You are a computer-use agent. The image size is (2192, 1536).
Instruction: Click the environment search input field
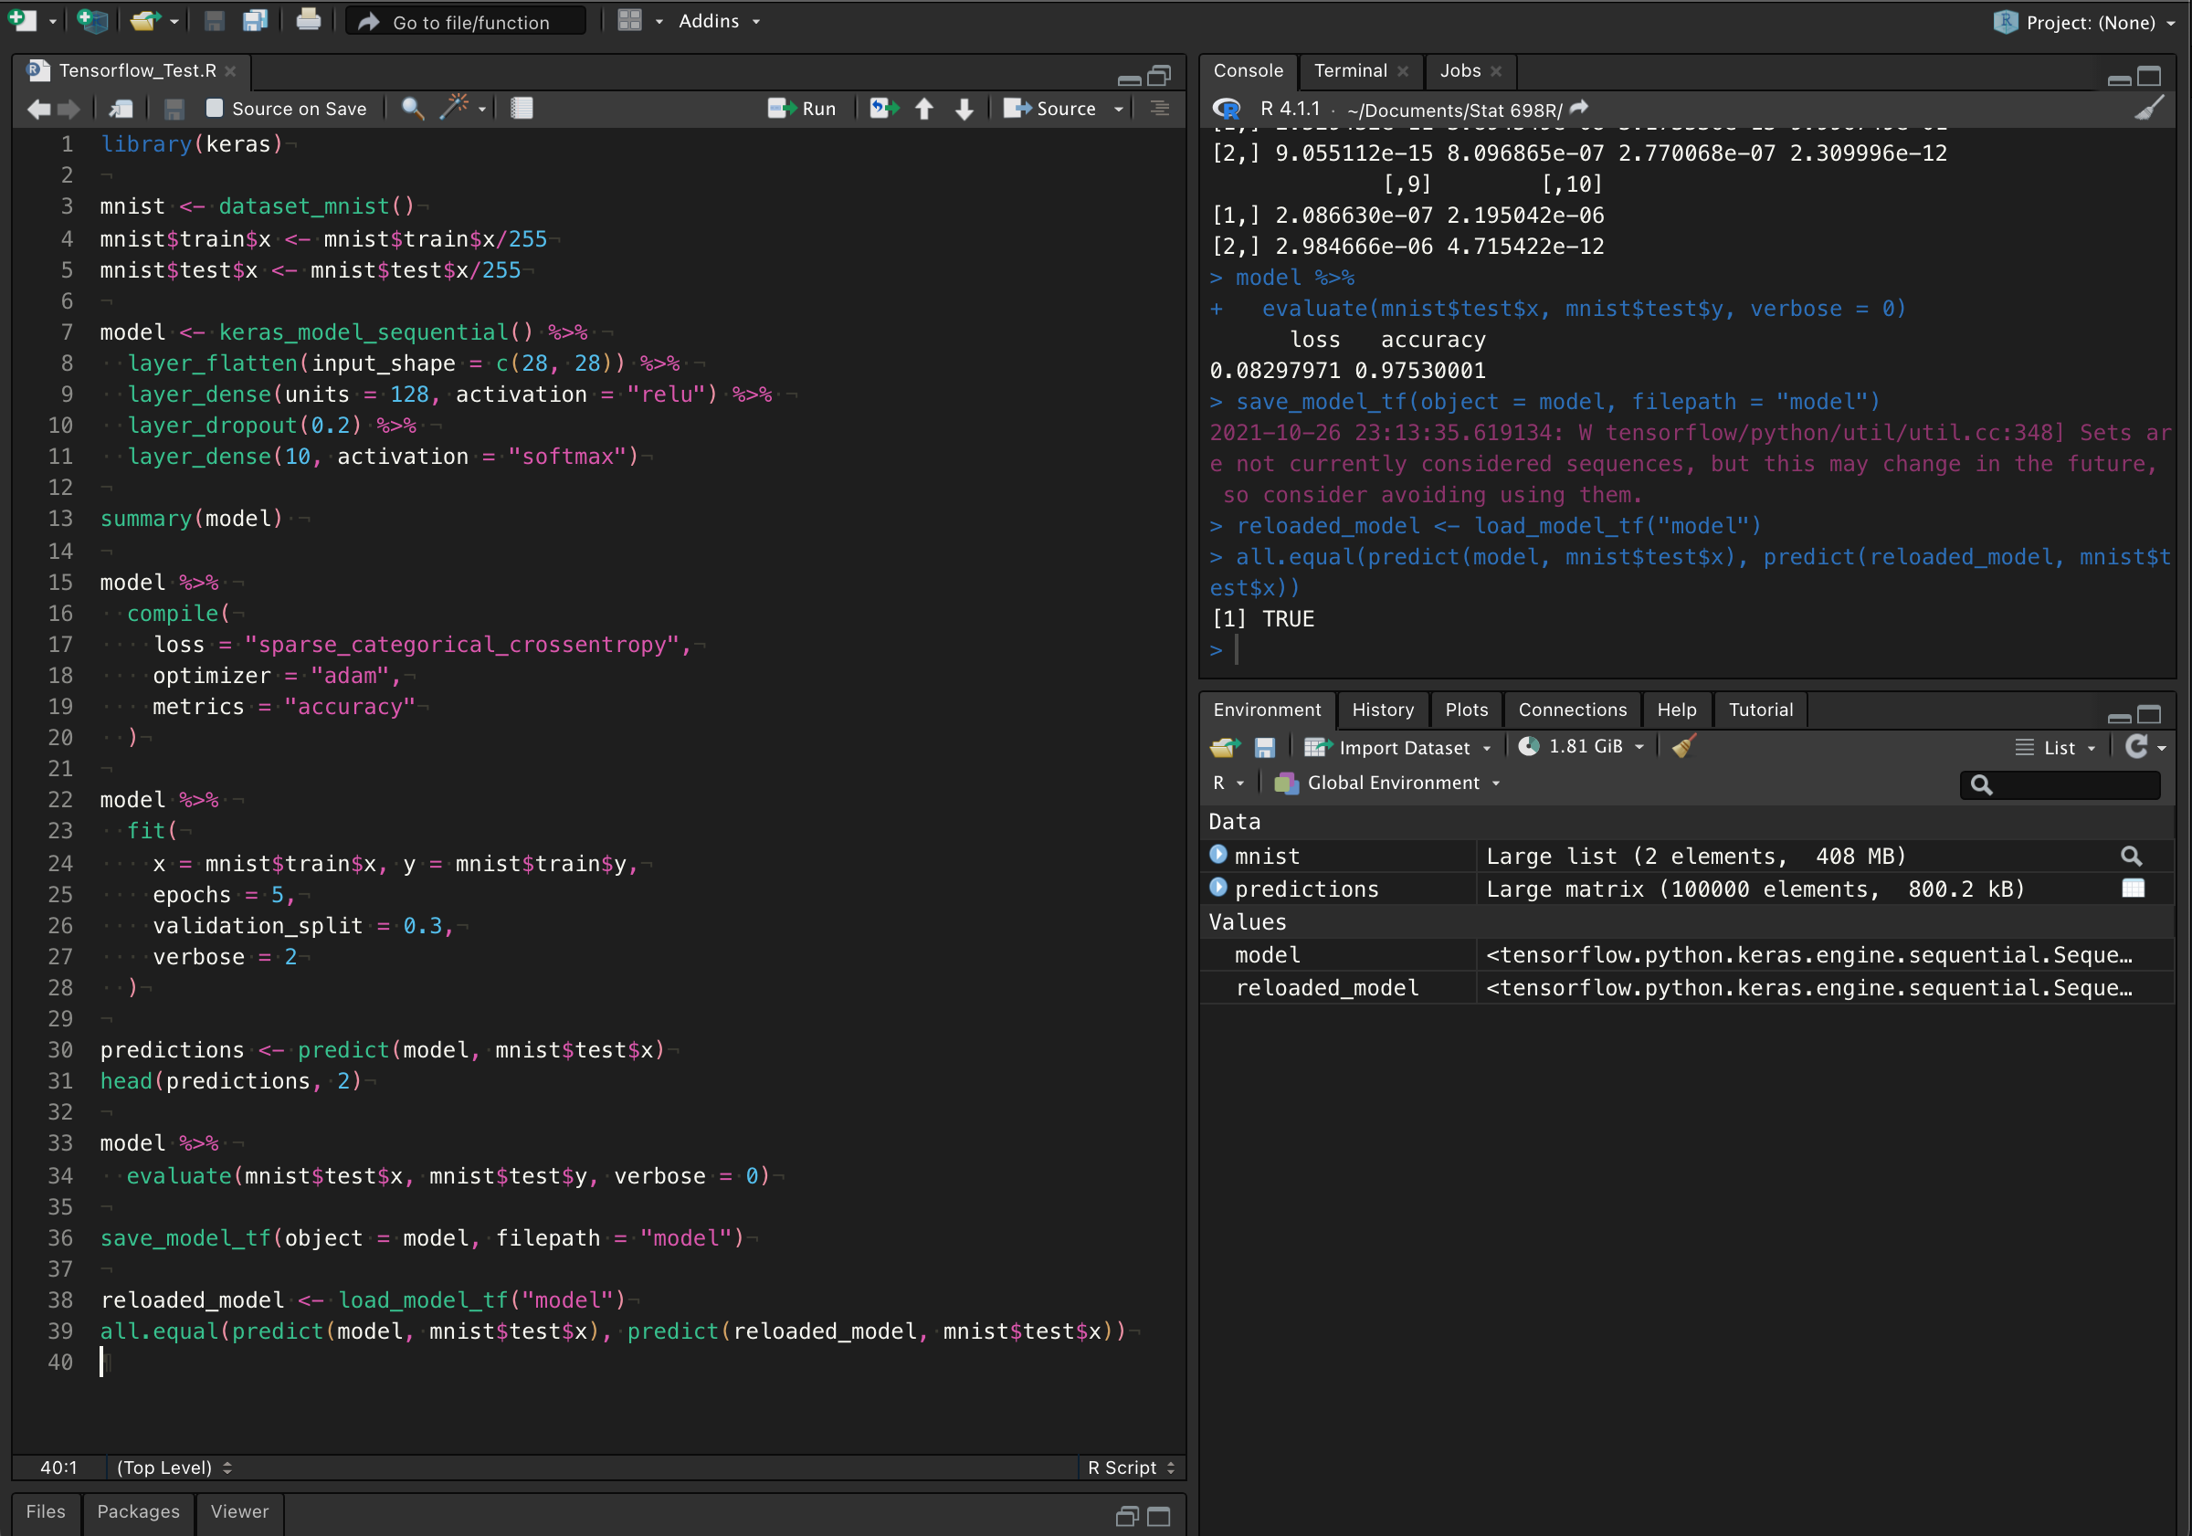coord(2071,784)
